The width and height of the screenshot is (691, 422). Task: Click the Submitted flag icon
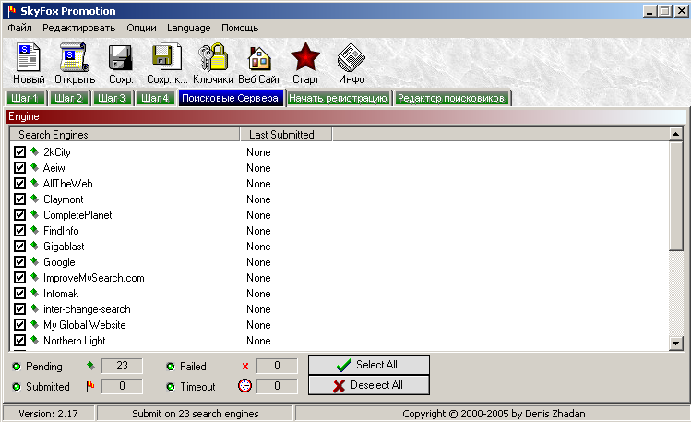(x=90, y=386)
